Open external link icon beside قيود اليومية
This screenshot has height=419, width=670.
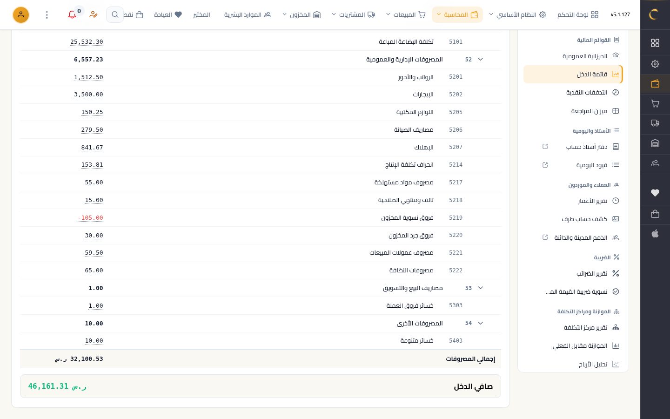click(545, 165)
